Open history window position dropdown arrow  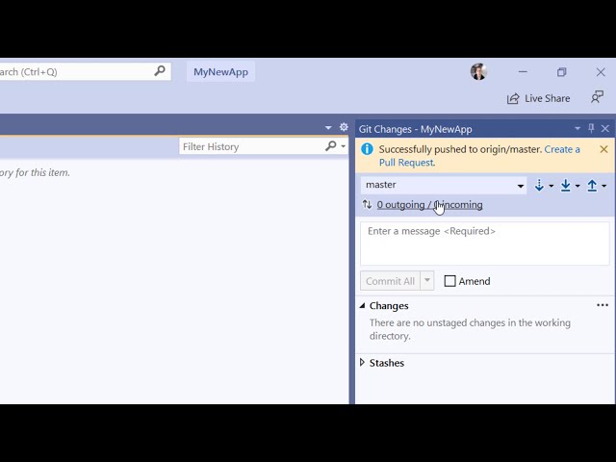click(328, 128)
